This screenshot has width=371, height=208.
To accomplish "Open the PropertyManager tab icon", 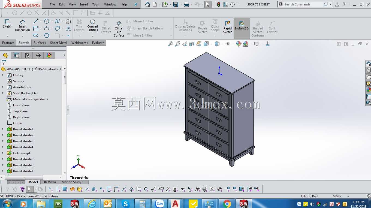I will [x=16, y=55].
